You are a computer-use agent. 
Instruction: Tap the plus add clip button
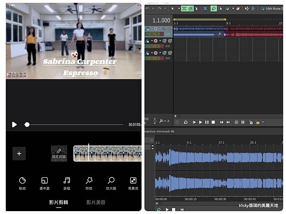tap(19, 154)
